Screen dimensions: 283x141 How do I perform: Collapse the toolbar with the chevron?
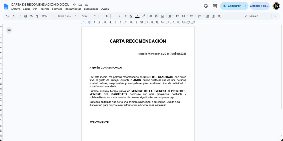(275, 16)
